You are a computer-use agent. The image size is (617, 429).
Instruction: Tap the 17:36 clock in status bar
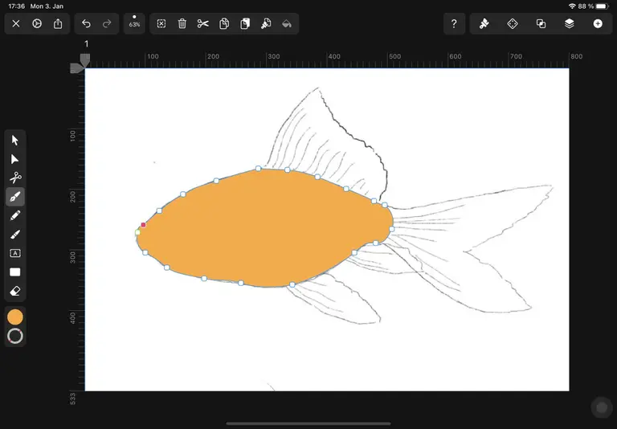coord(17,6)
